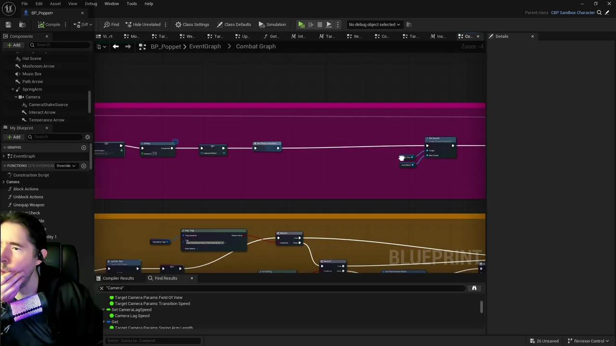Open the Asset menu
Image resolution: width=616 pixels, height=346 pixels.
[55, 4]
